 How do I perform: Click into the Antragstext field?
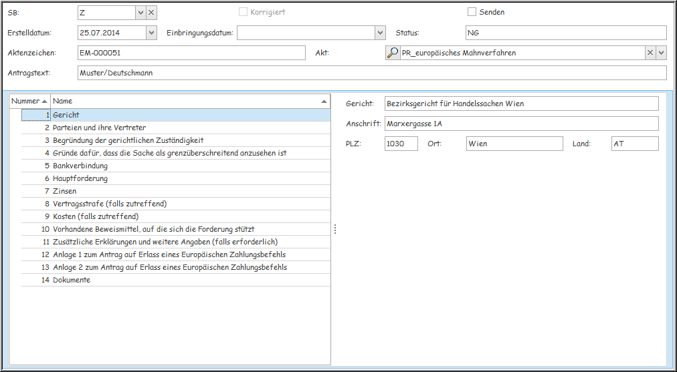click(371, 73)
